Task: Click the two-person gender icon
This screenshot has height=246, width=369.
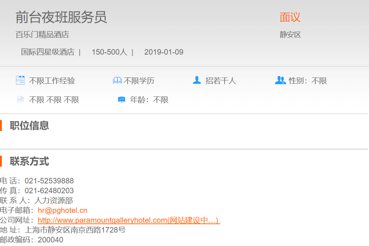Action: 280,80
